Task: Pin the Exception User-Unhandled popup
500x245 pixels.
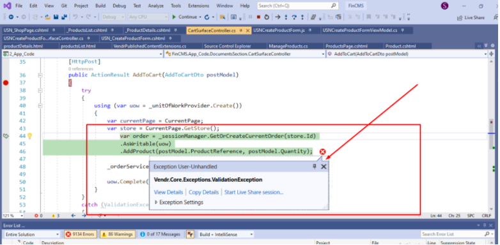Action: coord(315,167)
